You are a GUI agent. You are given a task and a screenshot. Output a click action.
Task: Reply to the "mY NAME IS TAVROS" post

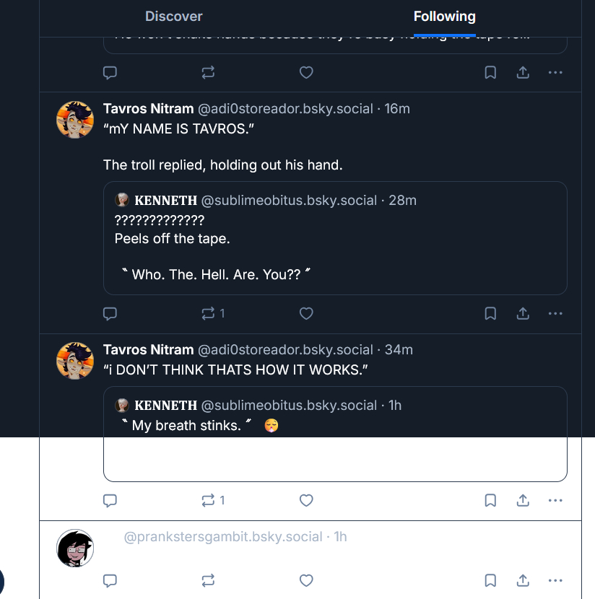tap(110, 313)
